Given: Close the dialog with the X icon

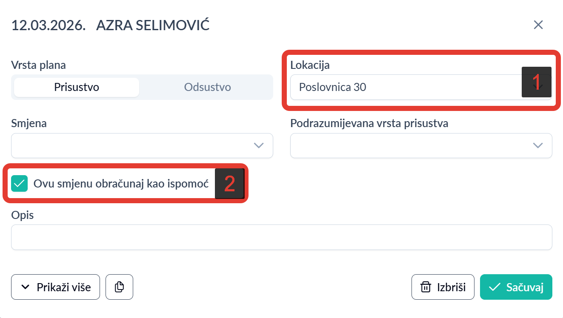Looking at the screenshot, I should [x=538, y=25].
